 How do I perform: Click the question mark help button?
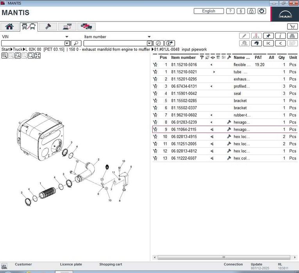(x=230, y=11)
